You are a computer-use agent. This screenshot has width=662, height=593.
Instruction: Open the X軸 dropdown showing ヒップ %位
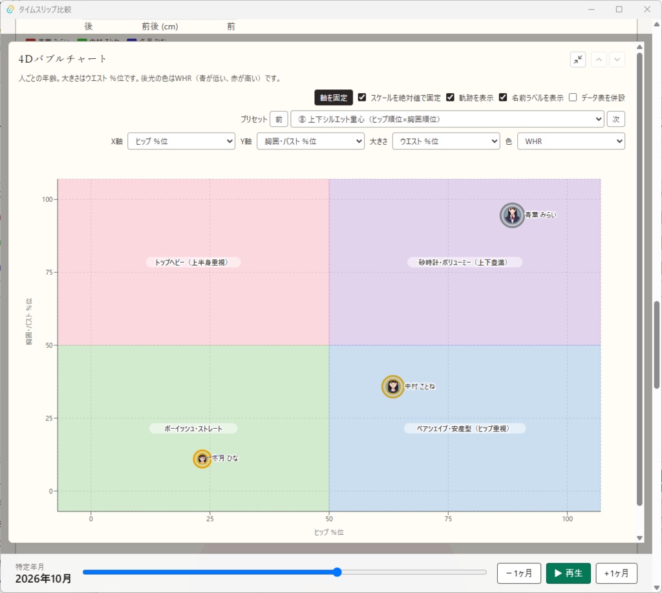click(x=181, y=141)
